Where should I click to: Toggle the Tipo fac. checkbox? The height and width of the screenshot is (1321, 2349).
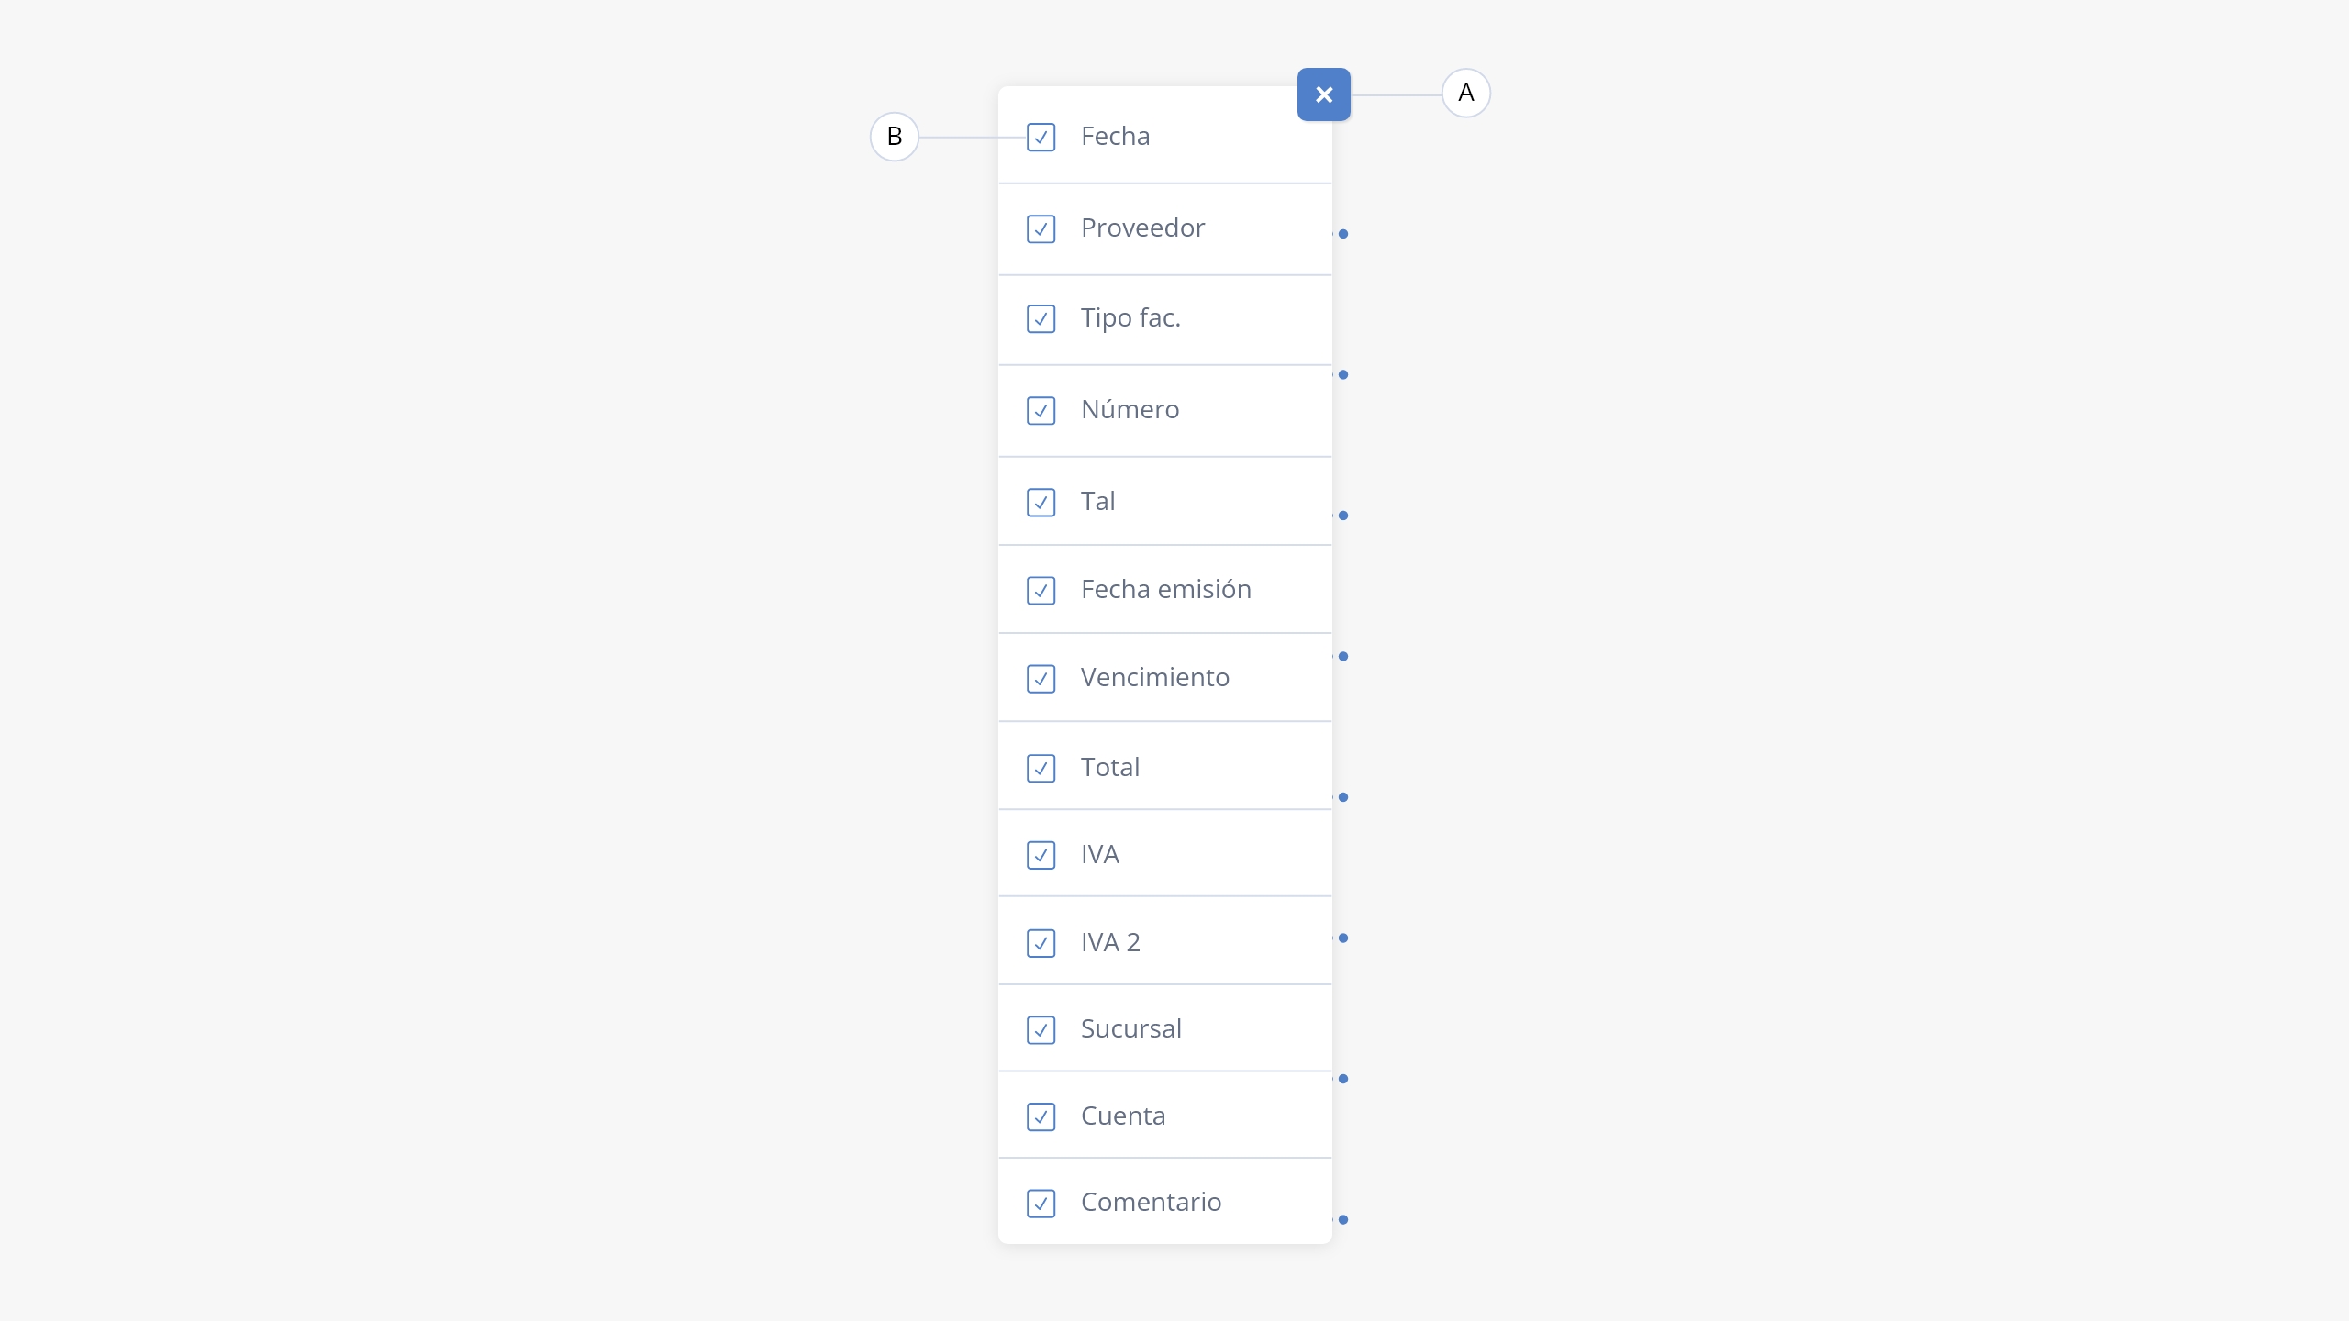coord(1041,318)
